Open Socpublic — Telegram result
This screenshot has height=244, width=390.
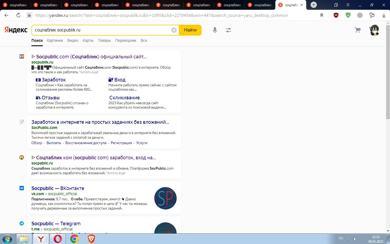(56, 224)
